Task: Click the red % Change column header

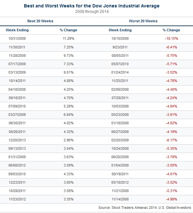Action: pos(171,30)
